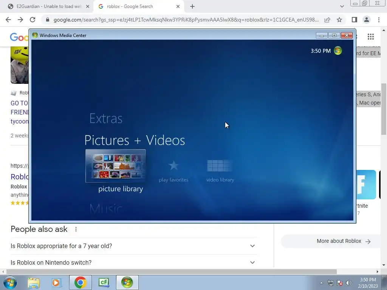The height and width of the screenshot is (290, 387).
Task: Select Extras menu category
Action: 106,118
